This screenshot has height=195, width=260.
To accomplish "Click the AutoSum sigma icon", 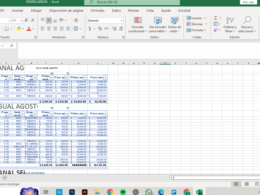I will [x=216, y=18].
